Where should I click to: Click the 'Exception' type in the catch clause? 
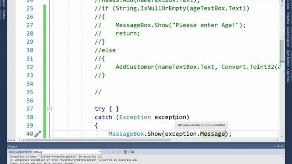tap(135, 117)
